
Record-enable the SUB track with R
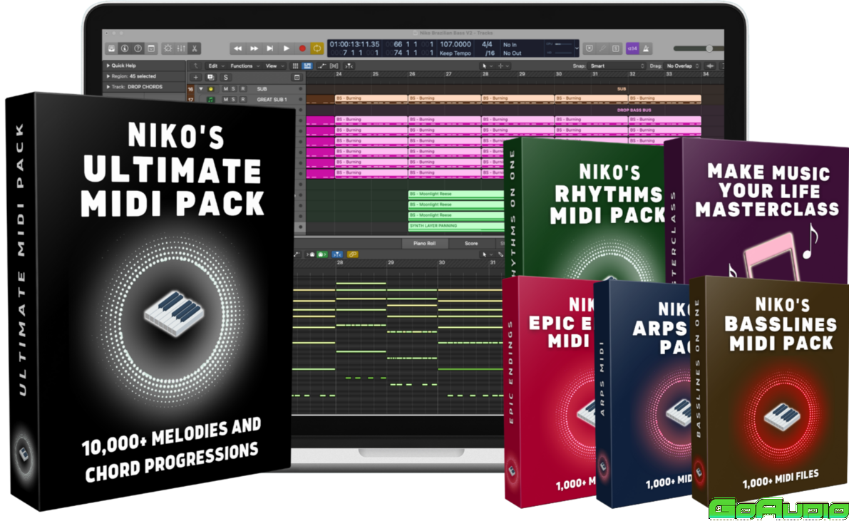point(242,89)
